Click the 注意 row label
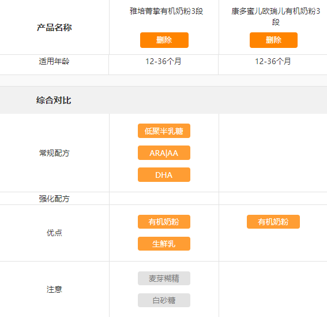This screenshot has height=317, width=327. tap(54, 289)
